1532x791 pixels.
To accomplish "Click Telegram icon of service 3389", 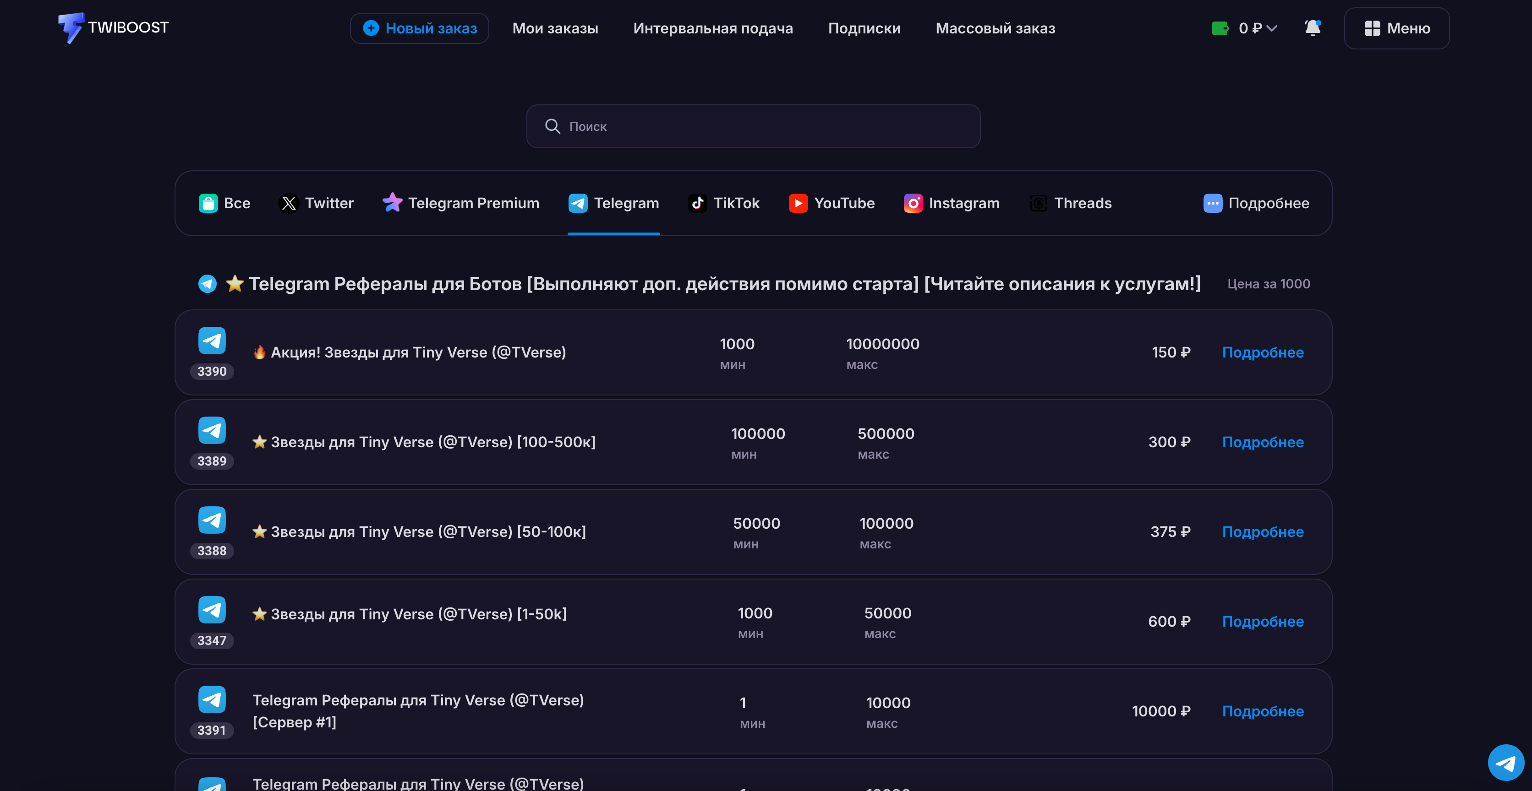I will (x=212, y=430).
